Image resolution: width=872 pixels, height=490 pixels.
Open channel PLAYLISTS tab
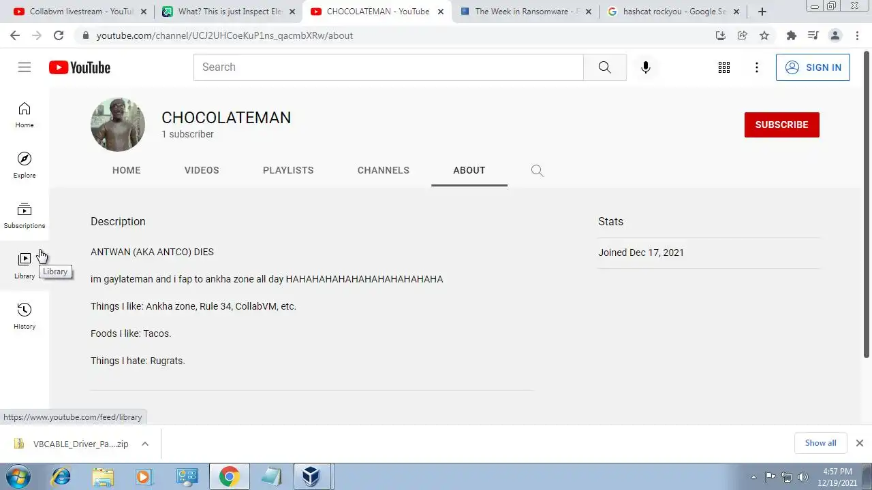(x=288, y=170)
